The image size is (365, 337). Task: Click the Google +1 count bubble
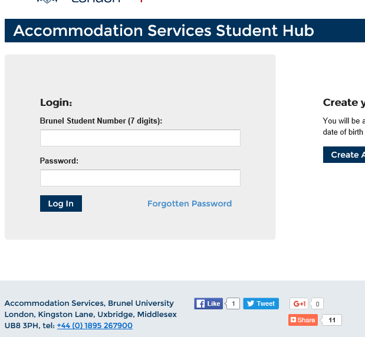click(317, 304)
